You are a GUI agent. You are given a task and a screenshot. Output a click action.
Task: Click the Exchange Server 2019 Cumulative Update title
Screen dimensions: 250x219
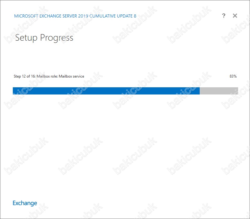(75, 16)
